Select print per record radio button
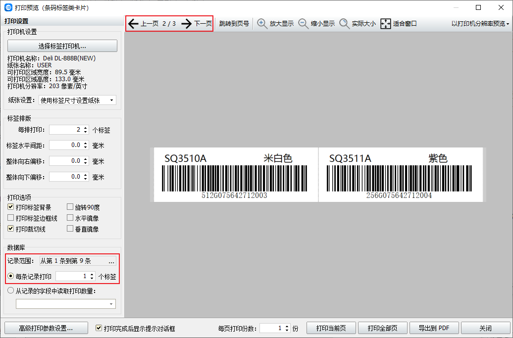The width and height of the screenshot is (513, 338). pos(11,276)
